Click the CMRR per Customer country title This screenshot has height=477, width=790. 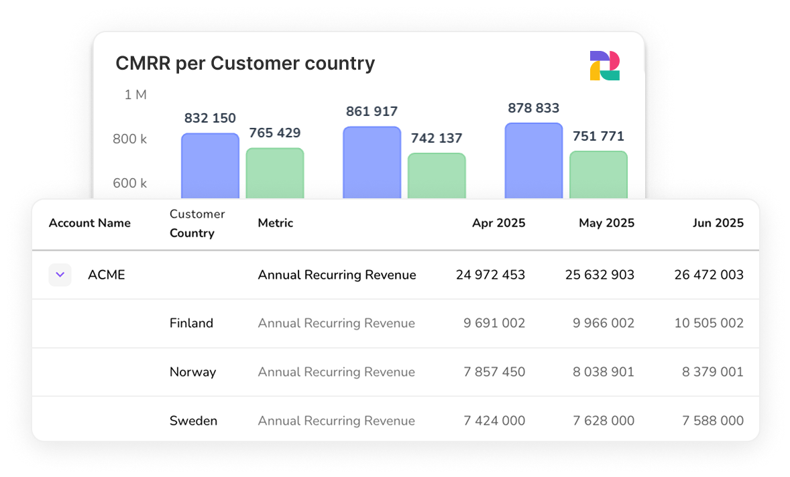245,64
